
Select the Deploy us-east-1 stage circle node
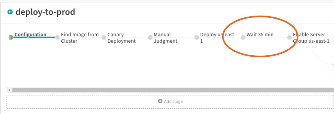tap(197, 37)
